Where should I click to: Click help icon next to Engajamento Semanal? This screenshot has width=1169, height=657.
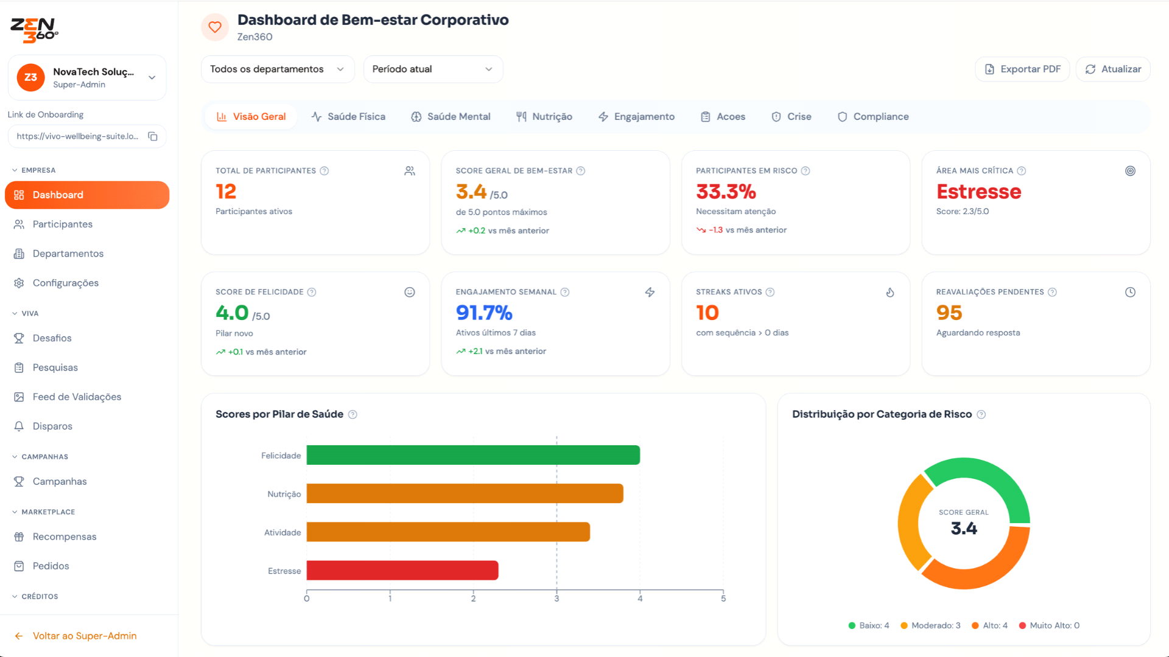tap(565, 292)
